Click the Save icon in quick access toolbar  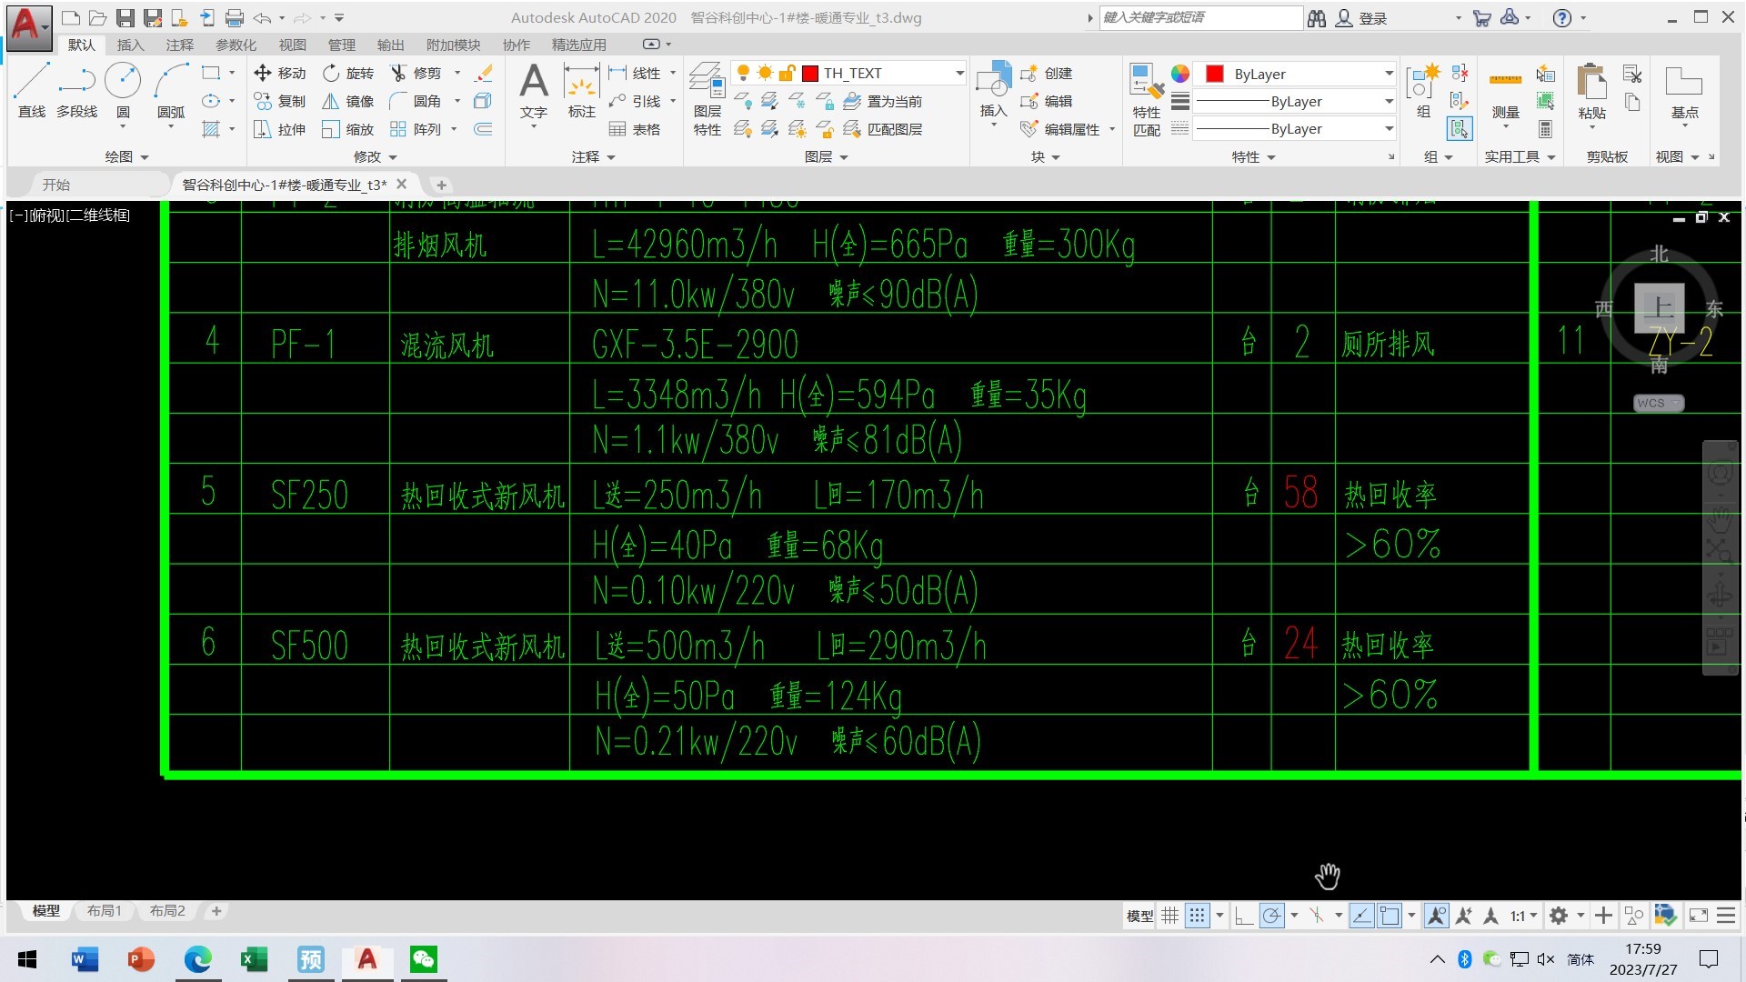[125, 17]
